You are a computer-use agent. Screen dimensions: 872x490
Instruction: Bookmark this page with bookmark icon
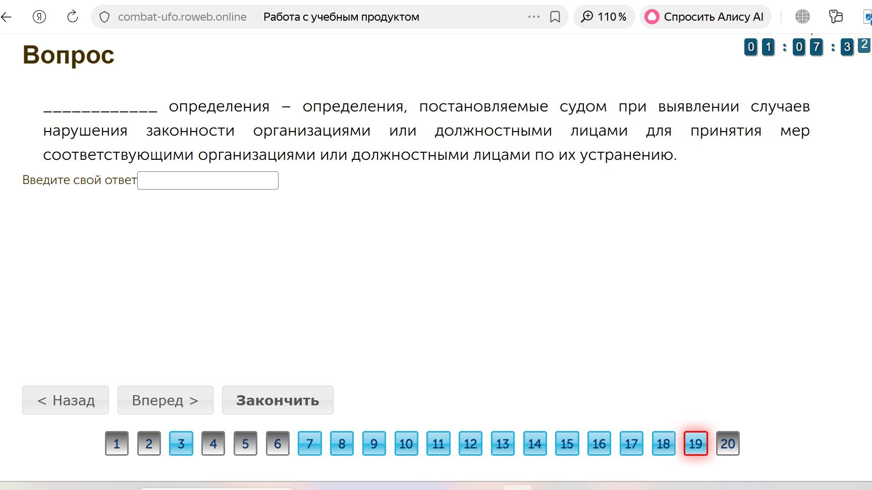(x=555, y=17)
